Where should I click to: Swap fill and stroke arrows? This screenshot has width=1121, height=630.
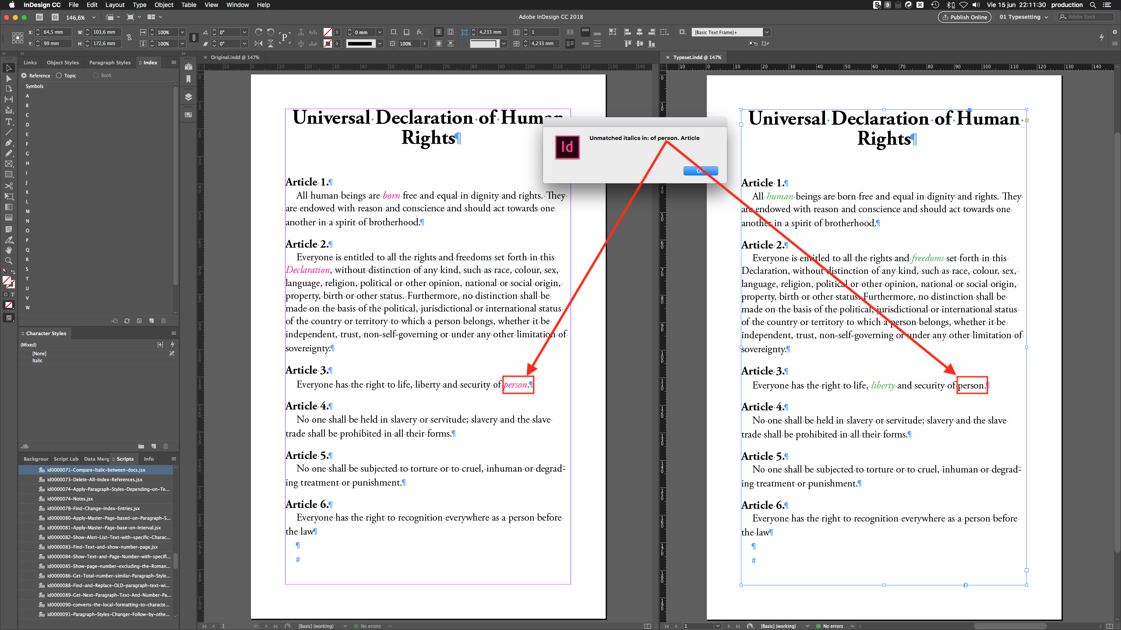[x=13, y=272]
